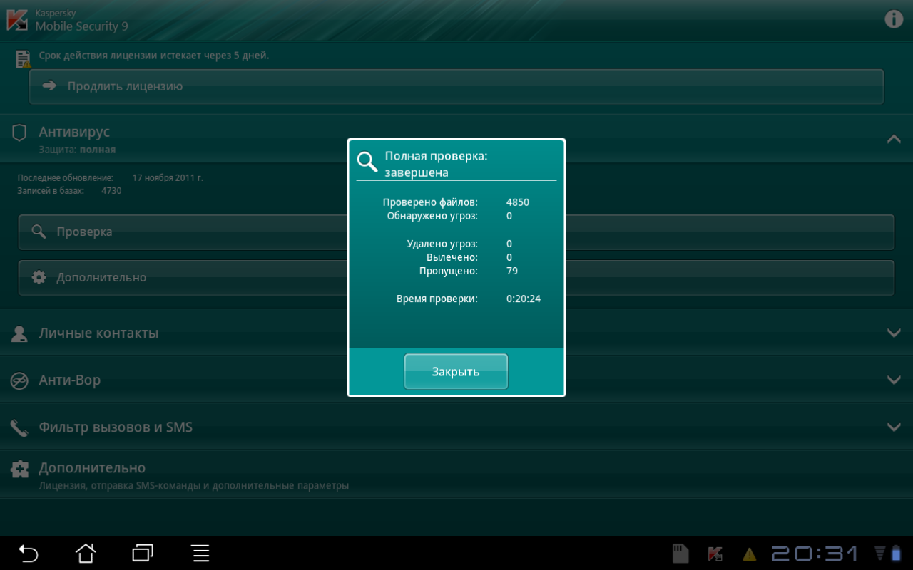Tap the Android Back button
913x570 pixels.
click(x=29, y=553)
